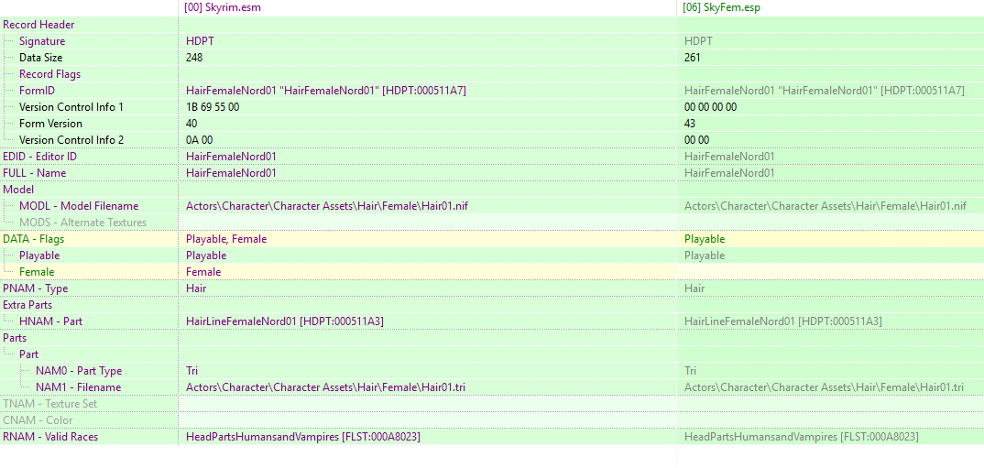Select the Female flag row label
The image size is (984, 468).
pos(37,272)
